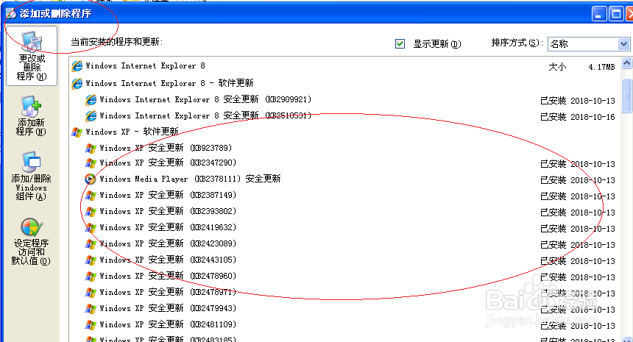
Task: Click Windows flag icon beside KB2347290
Action: 91,163
